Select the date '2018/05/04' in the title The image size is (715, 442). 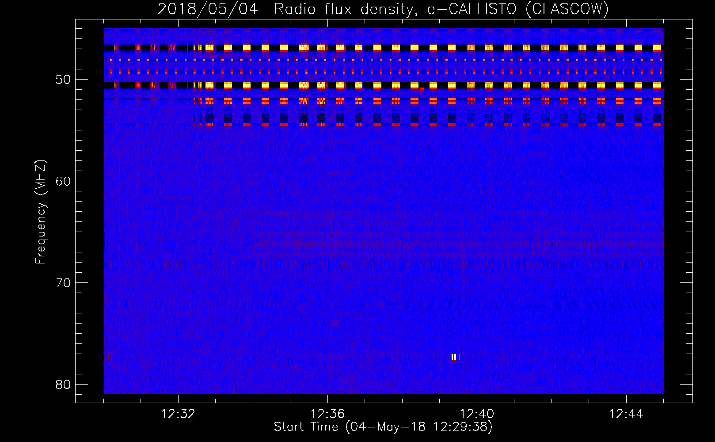(x=208, y=9)
